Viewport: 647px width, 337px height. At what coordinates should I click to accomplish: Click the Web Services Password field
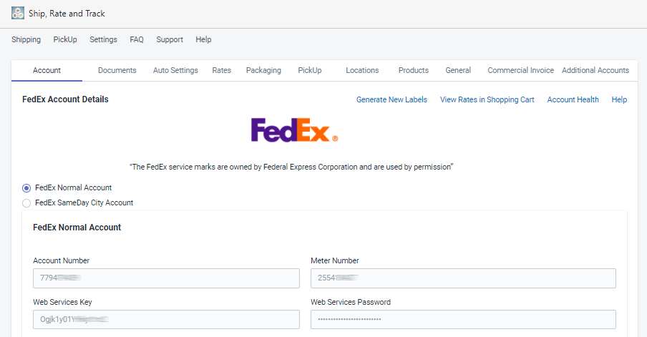(463, 320)
